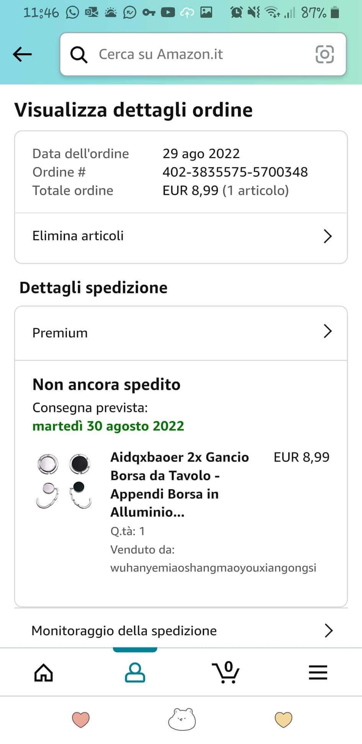Image resolution: width=362 pixels, height=744 pixels.
Task: Tap the order number 402-3835575-5700348
Action: coord(235,172)
